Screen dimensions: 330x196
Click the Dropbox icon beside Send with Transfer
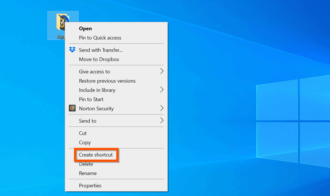[72, 50]
